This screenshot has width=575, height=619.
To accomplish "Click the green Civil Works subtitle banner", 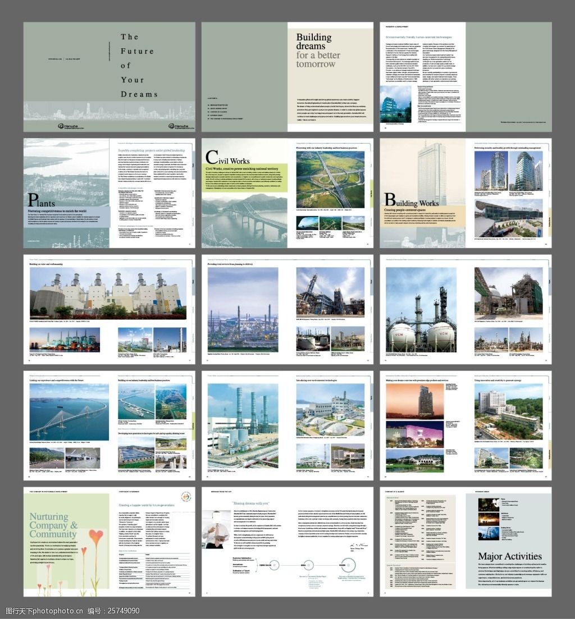I will pyautogui.click(x=245, y=171).
